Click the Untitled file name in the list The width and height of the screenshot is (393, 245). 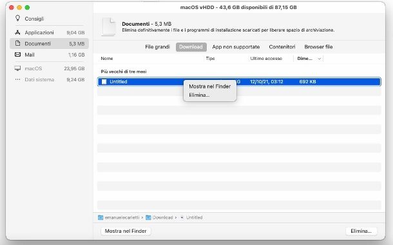(119, 81)
